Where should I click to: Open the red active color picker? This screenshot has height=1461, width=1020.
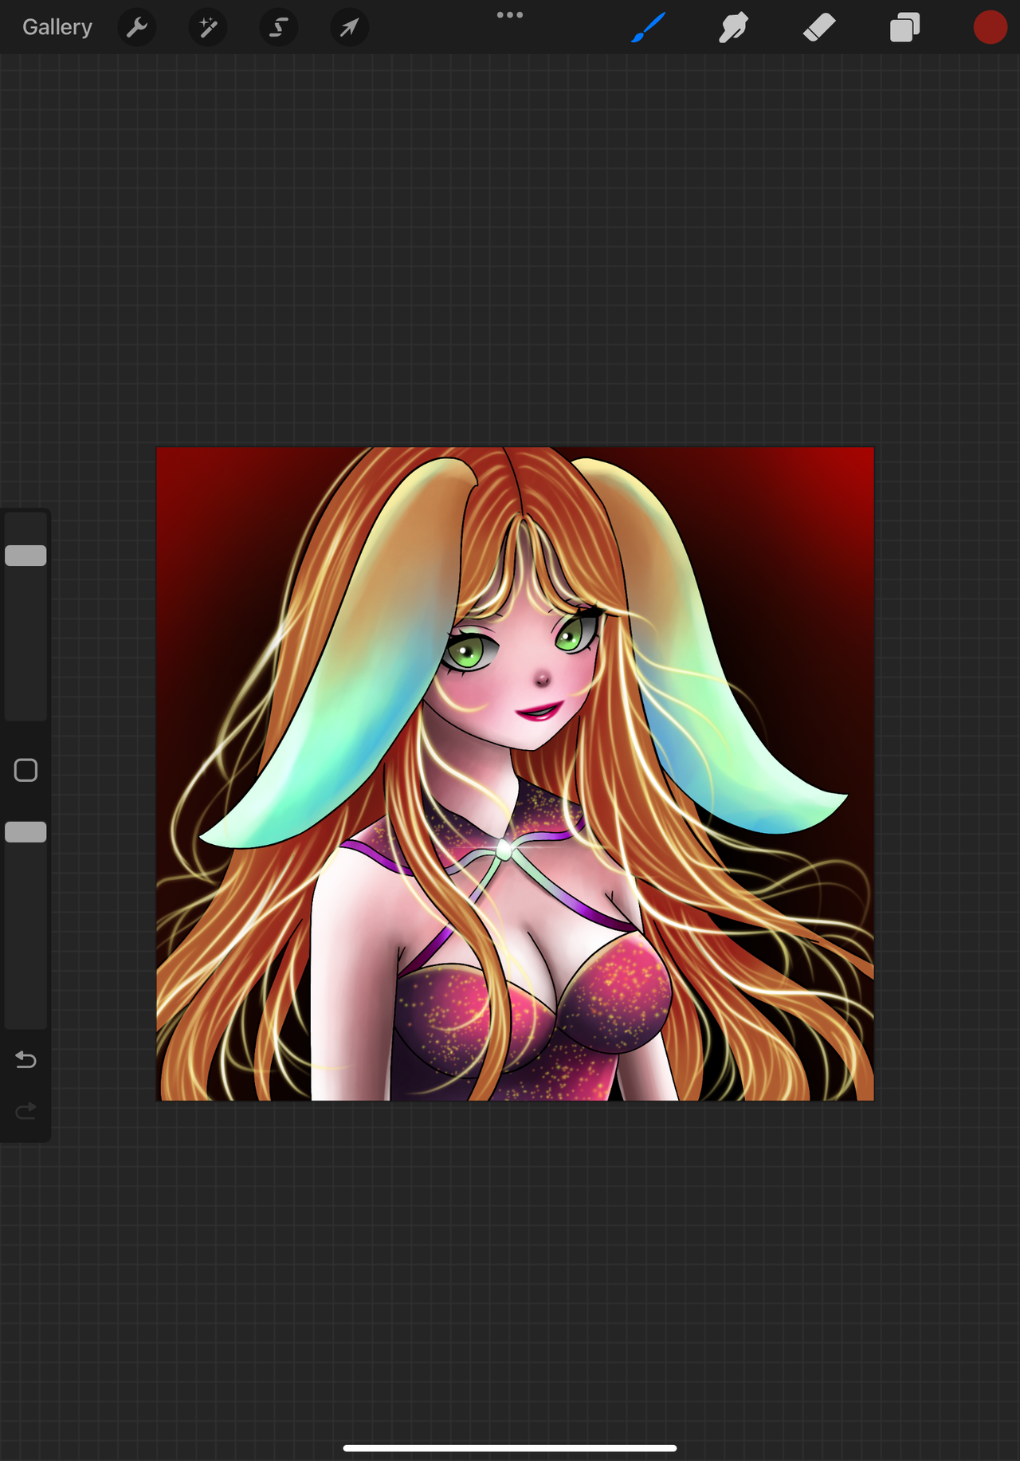click(991, 27)
